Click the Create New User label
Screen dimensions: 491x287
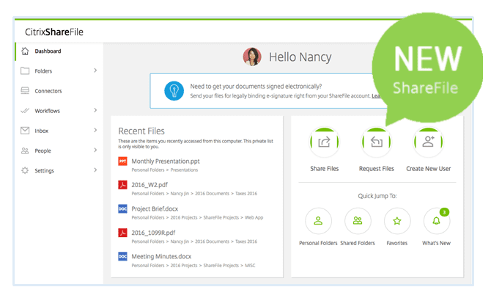(x=429, y=169)
